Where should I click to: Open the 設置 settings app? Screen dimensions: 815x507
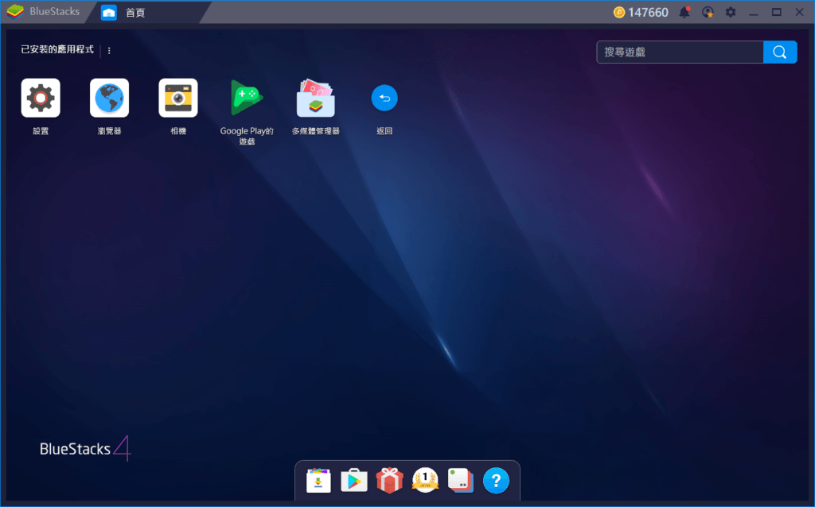point(40,97)
